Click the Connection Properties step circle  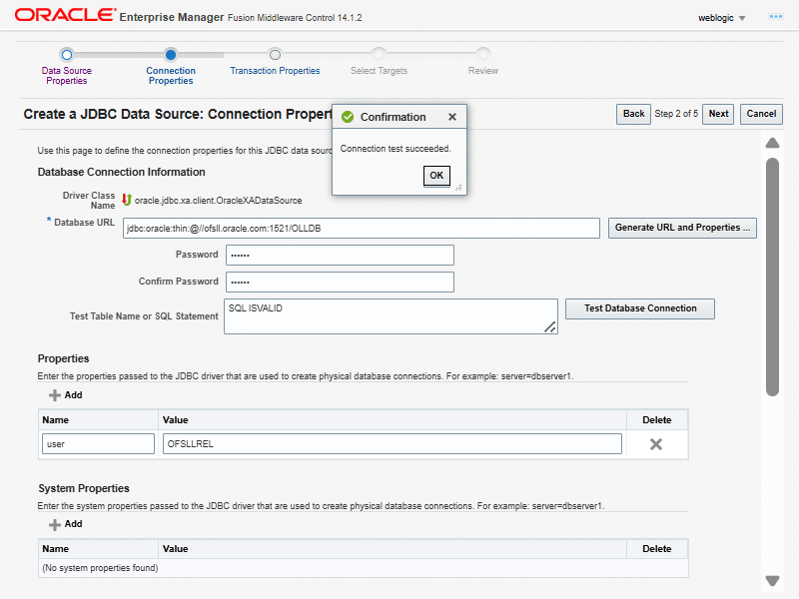click(171, 55)
